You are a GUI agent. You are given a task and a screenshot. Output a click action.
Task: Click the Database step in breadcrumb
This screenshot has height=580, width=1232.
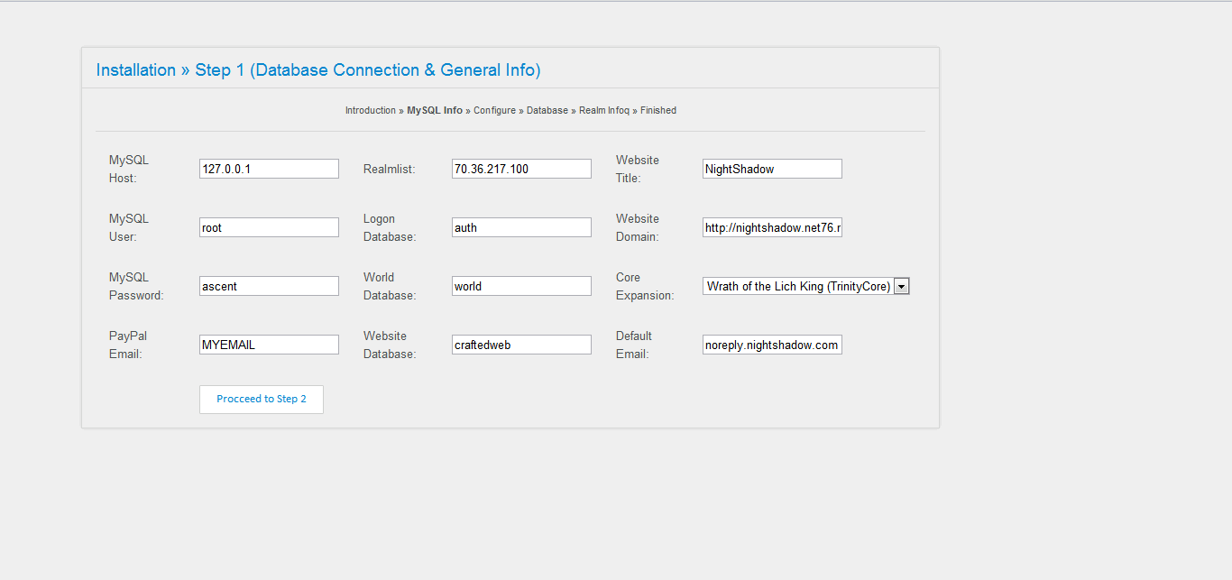tap(547, 111)
